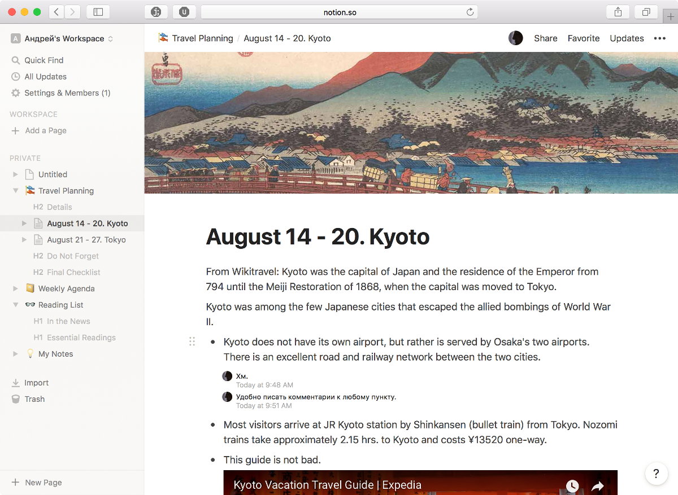Click the All Updates clock icon
The width and height of the screenshot is (678, 495).
click(15, 77)
